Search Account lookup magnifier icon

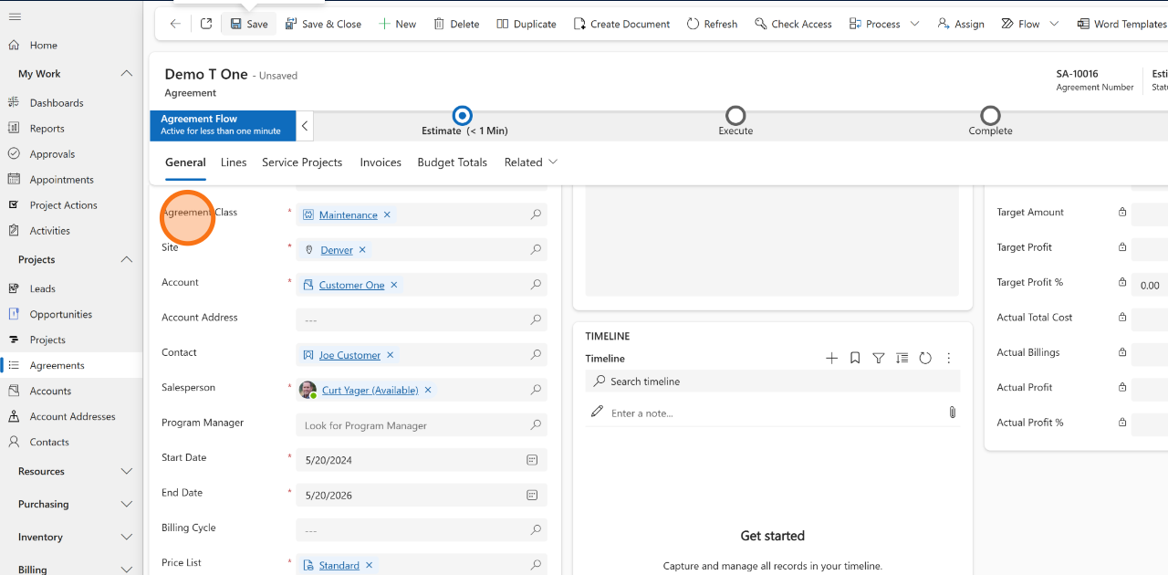coord(537,285)
